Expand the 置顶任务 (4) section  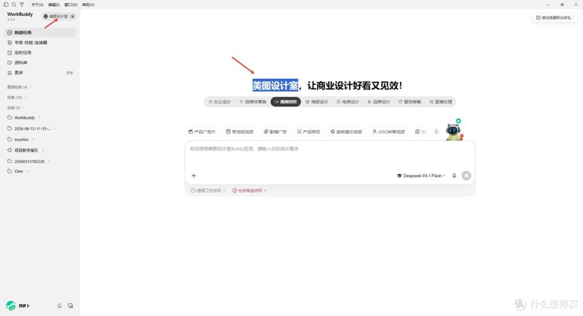(19, 87)
